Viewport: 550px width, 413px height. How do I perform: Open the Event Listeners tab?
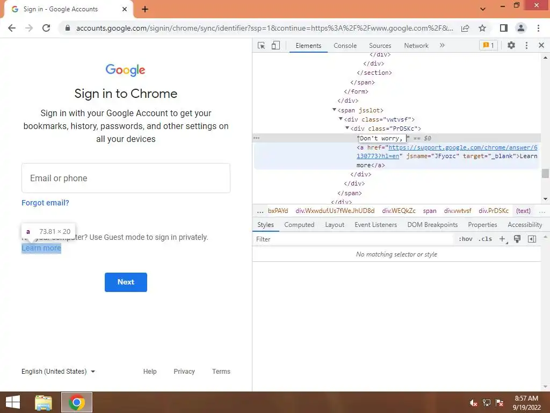click(375, 225)
